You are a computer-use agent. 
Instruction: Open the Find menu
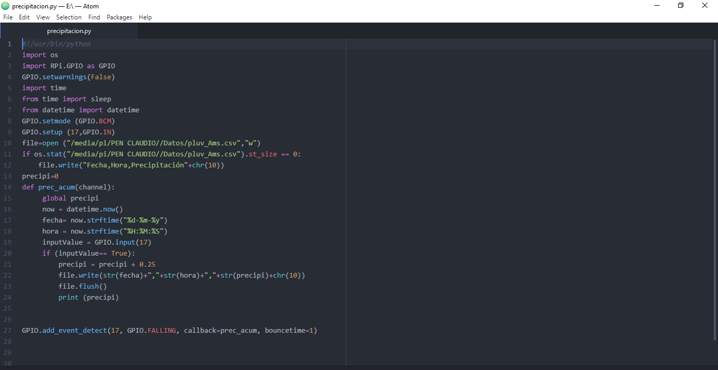[94, 17]
